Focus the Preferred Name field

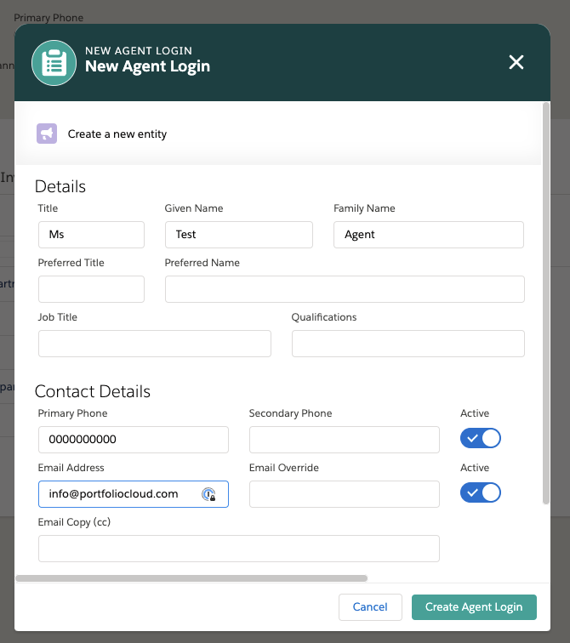click(345, 289)
